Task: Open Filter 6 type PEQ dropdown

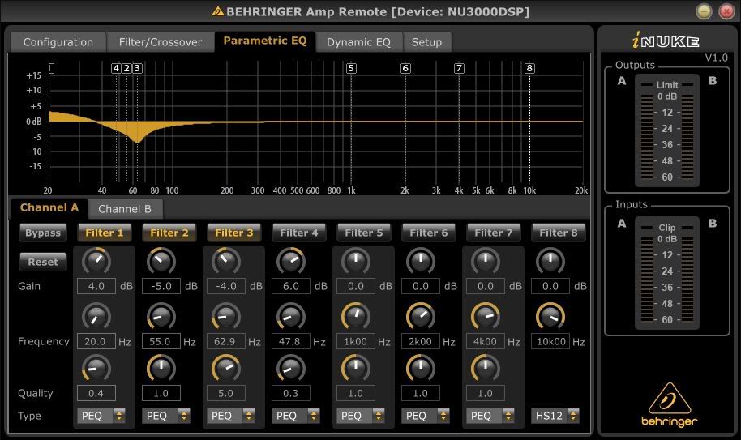Action: pyautogui.click(x=426, y=416)
